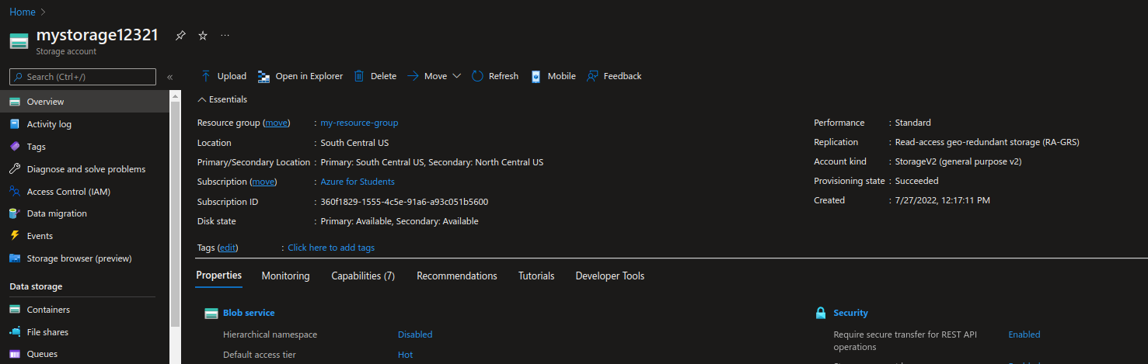Click the Data migration icon

click(x=15, y=213)
